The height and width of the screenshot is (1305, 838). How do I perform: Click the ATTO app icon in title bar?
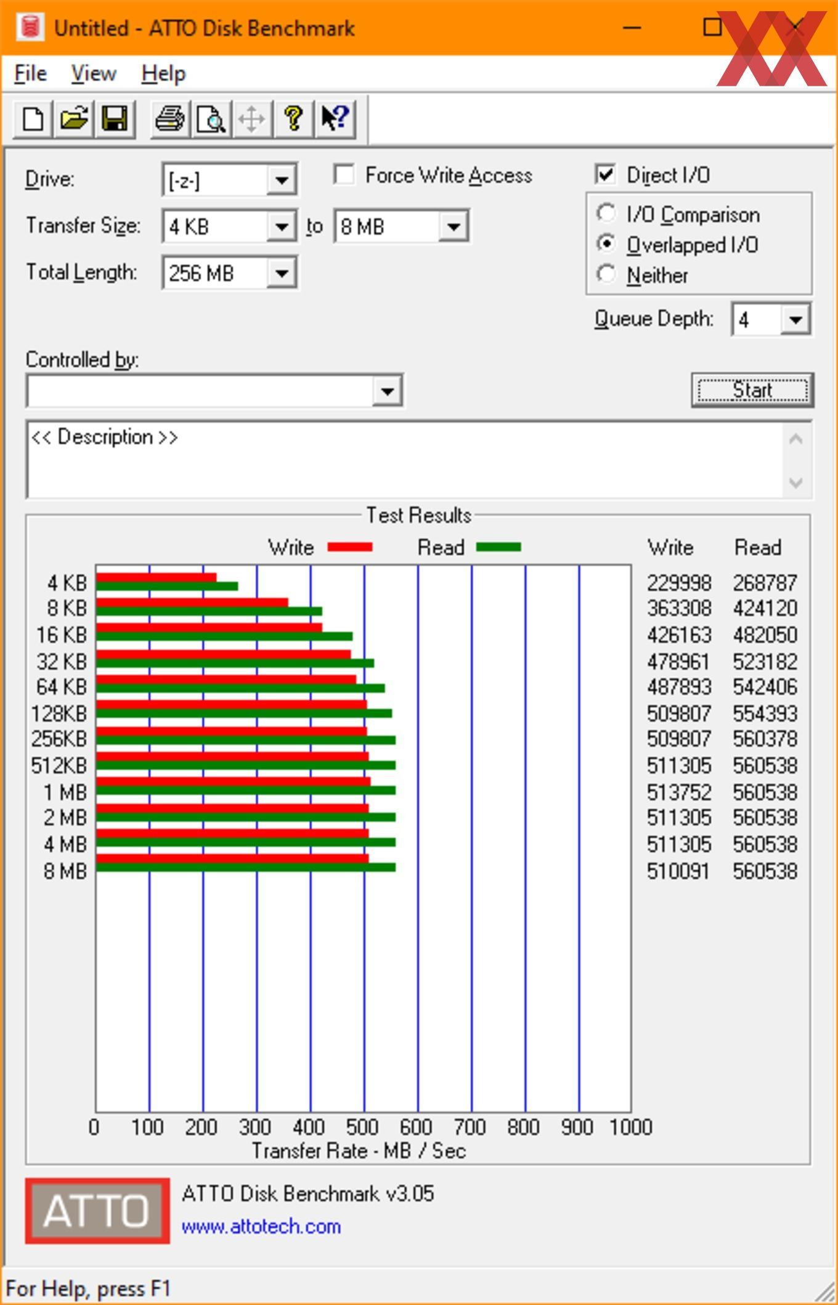click(x=30, y=28)
